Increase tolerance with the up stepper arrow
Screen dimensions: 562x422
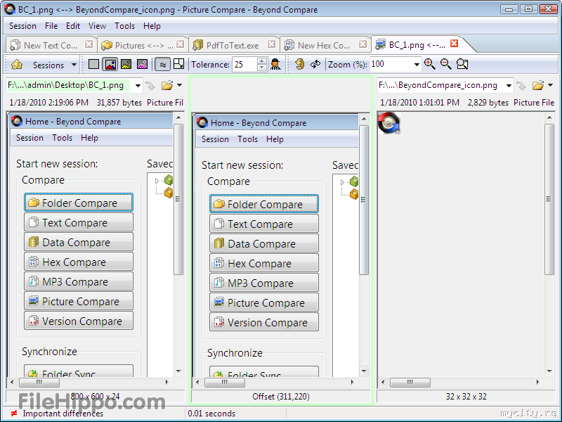(x=262, y=61)
